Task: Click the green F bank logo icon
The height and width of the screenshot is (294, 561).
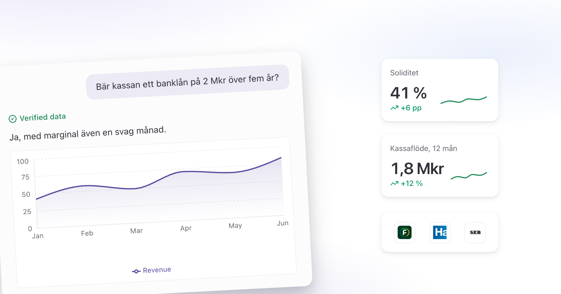Action: click(x=404, y=232)
